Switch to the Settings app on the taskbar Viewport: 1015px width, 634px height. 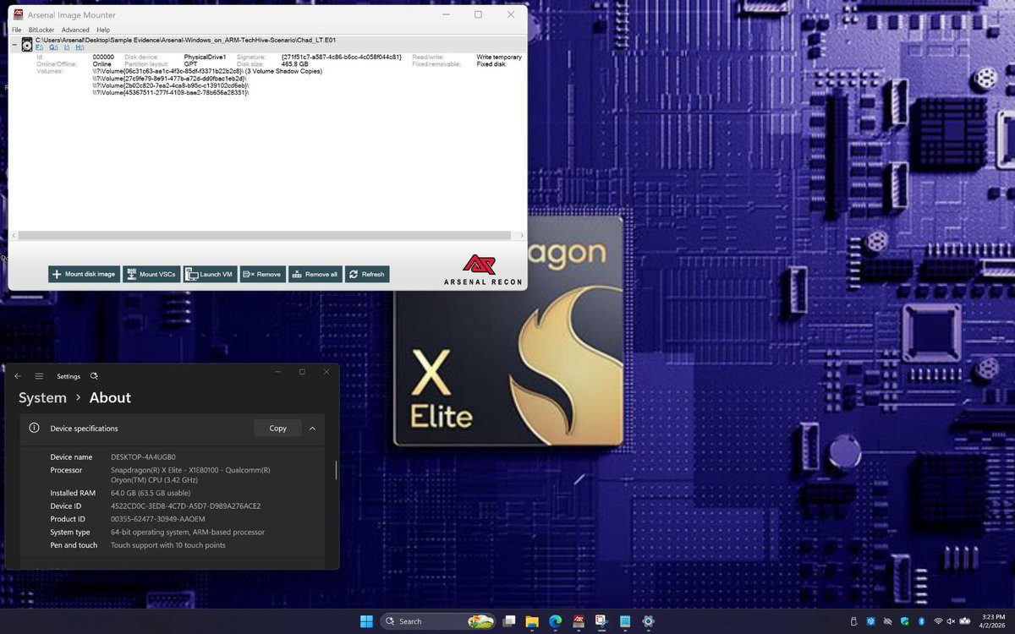[648, 621]
